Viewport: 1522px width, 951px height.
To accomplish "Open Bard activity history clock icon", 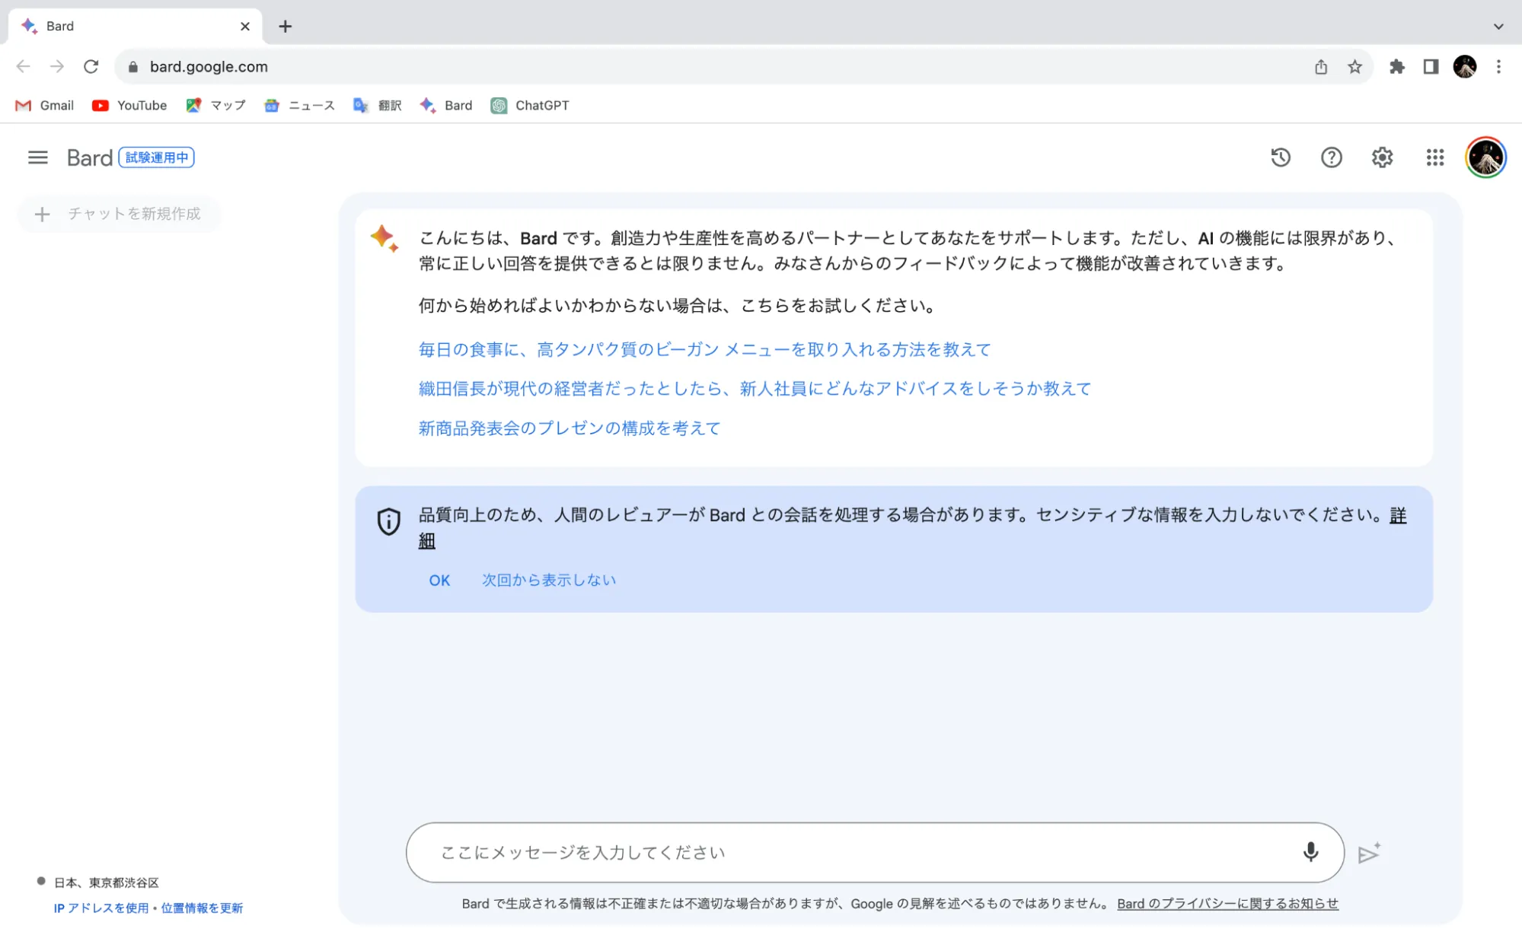I will [x=1281, y=157].
